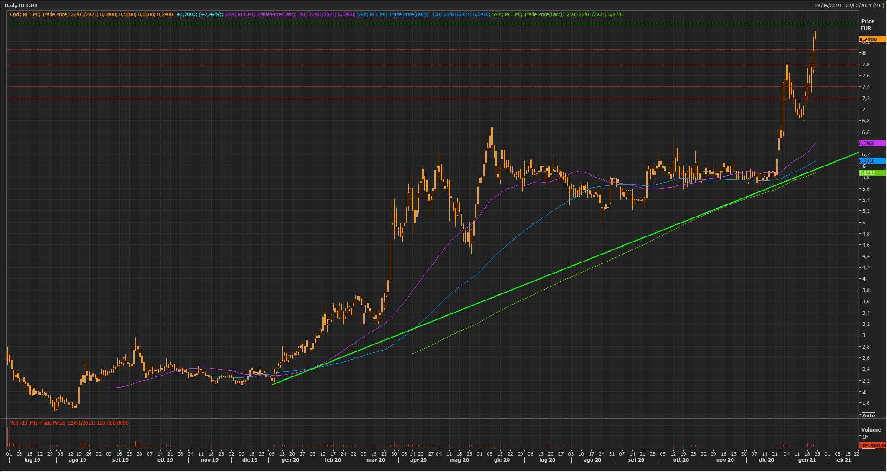Click the "7,4" price axis label
This screenshot has height=472, width=887.
pos(866,87)
